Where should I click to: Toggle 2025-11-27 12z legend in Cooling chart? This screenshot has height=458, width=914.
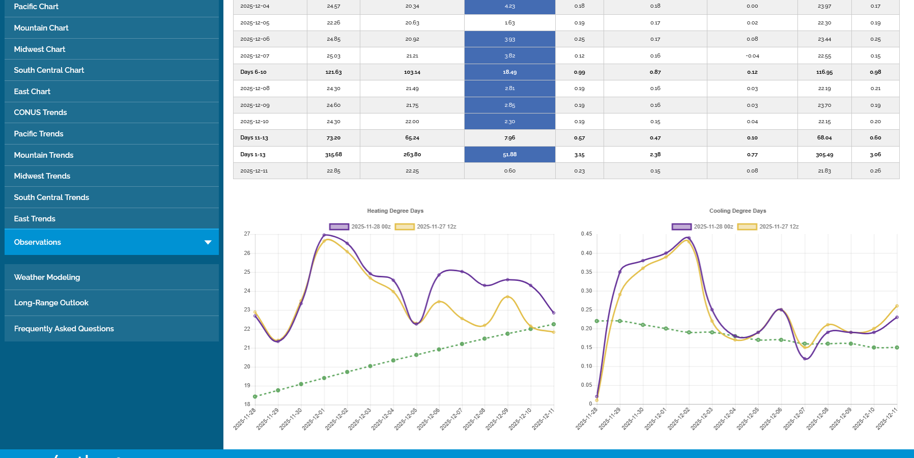[768, 227]
